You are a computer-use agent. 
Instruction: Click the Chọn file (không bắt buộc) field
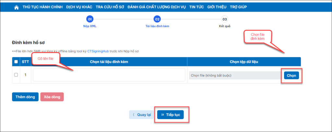coord(235,75)
